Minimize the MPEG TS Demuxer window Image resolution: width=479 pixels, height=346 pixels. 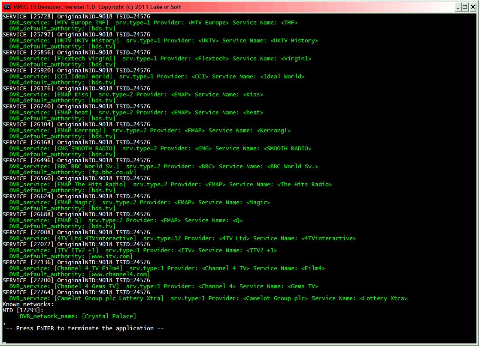coord(458,7)
